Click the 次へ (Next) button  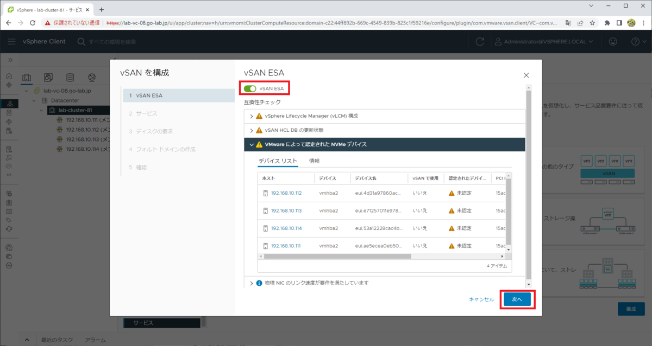pos(517,299)
